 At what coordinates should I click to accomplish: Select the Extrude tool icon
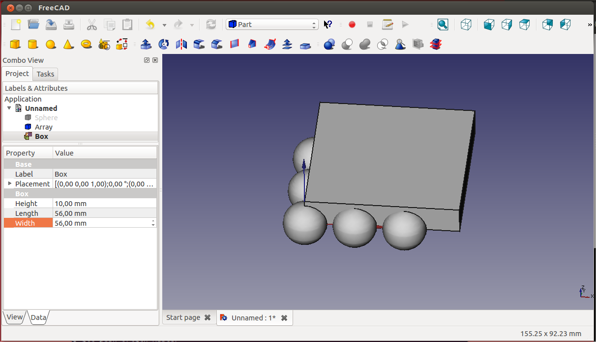coord(146,45)
